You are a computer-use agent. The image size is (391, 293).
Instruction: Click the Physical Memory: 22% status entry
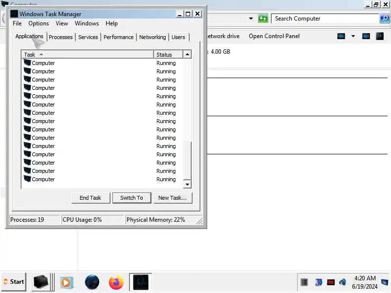pos(161,220)
